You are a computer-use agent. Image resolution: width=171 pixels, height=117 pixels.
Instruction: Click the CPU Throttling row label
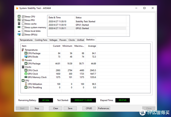coord(35,87)
